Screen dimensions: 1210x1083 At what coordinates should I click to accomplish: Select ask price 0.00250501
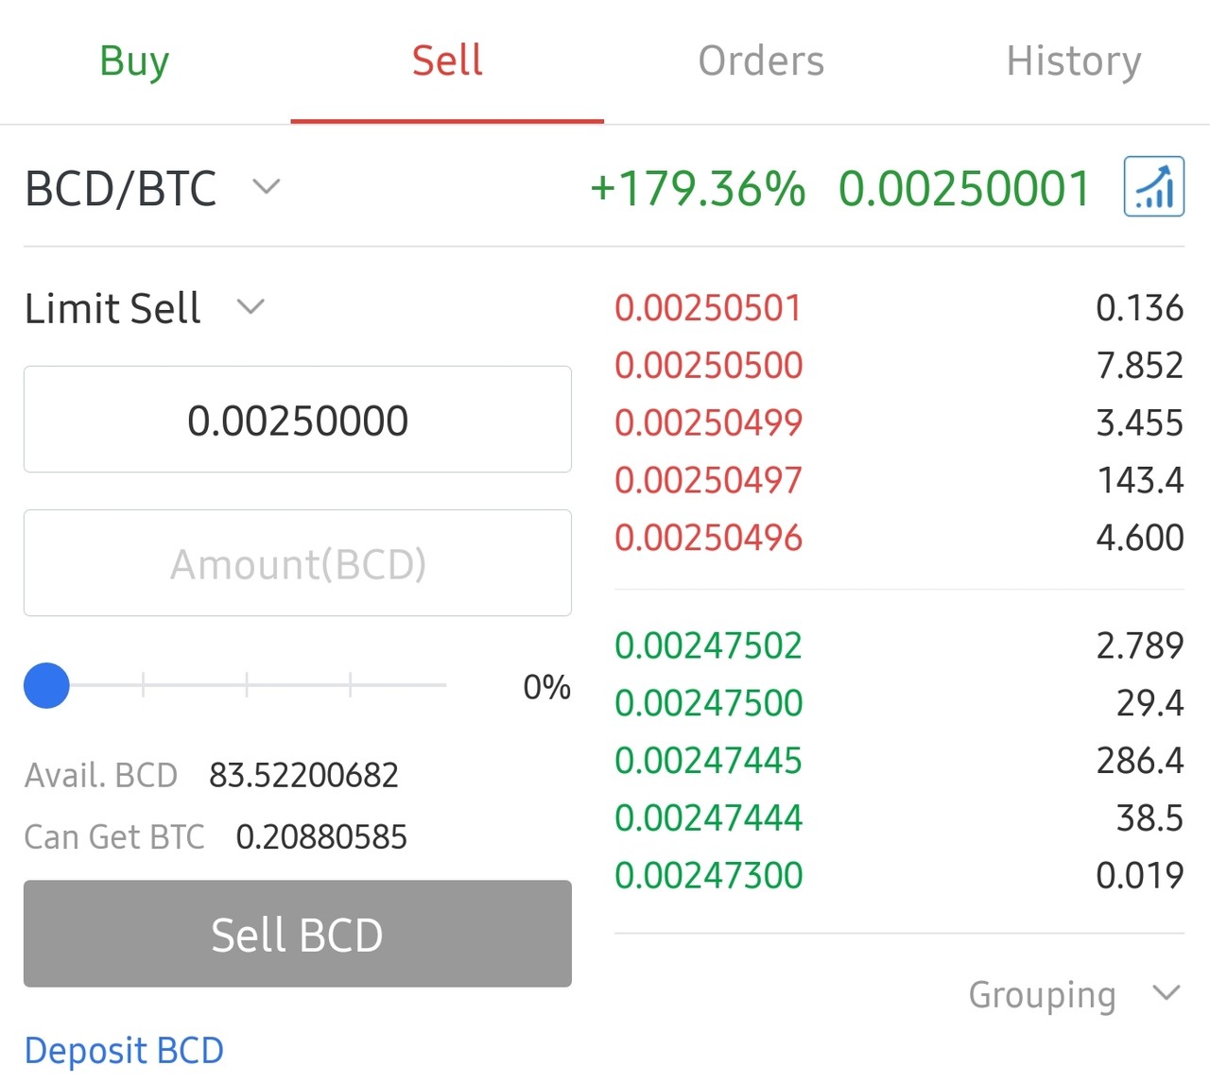click(x=708, y=308)
